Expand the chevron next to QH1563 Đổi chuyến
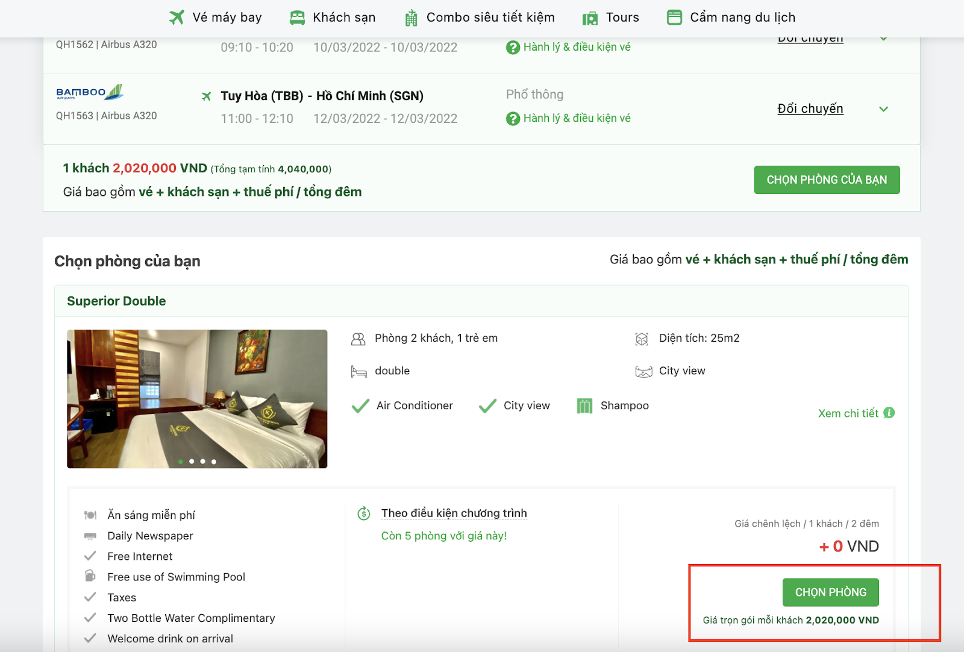The width and height of the screenshot is (964, 652). (x=883, y=109)
